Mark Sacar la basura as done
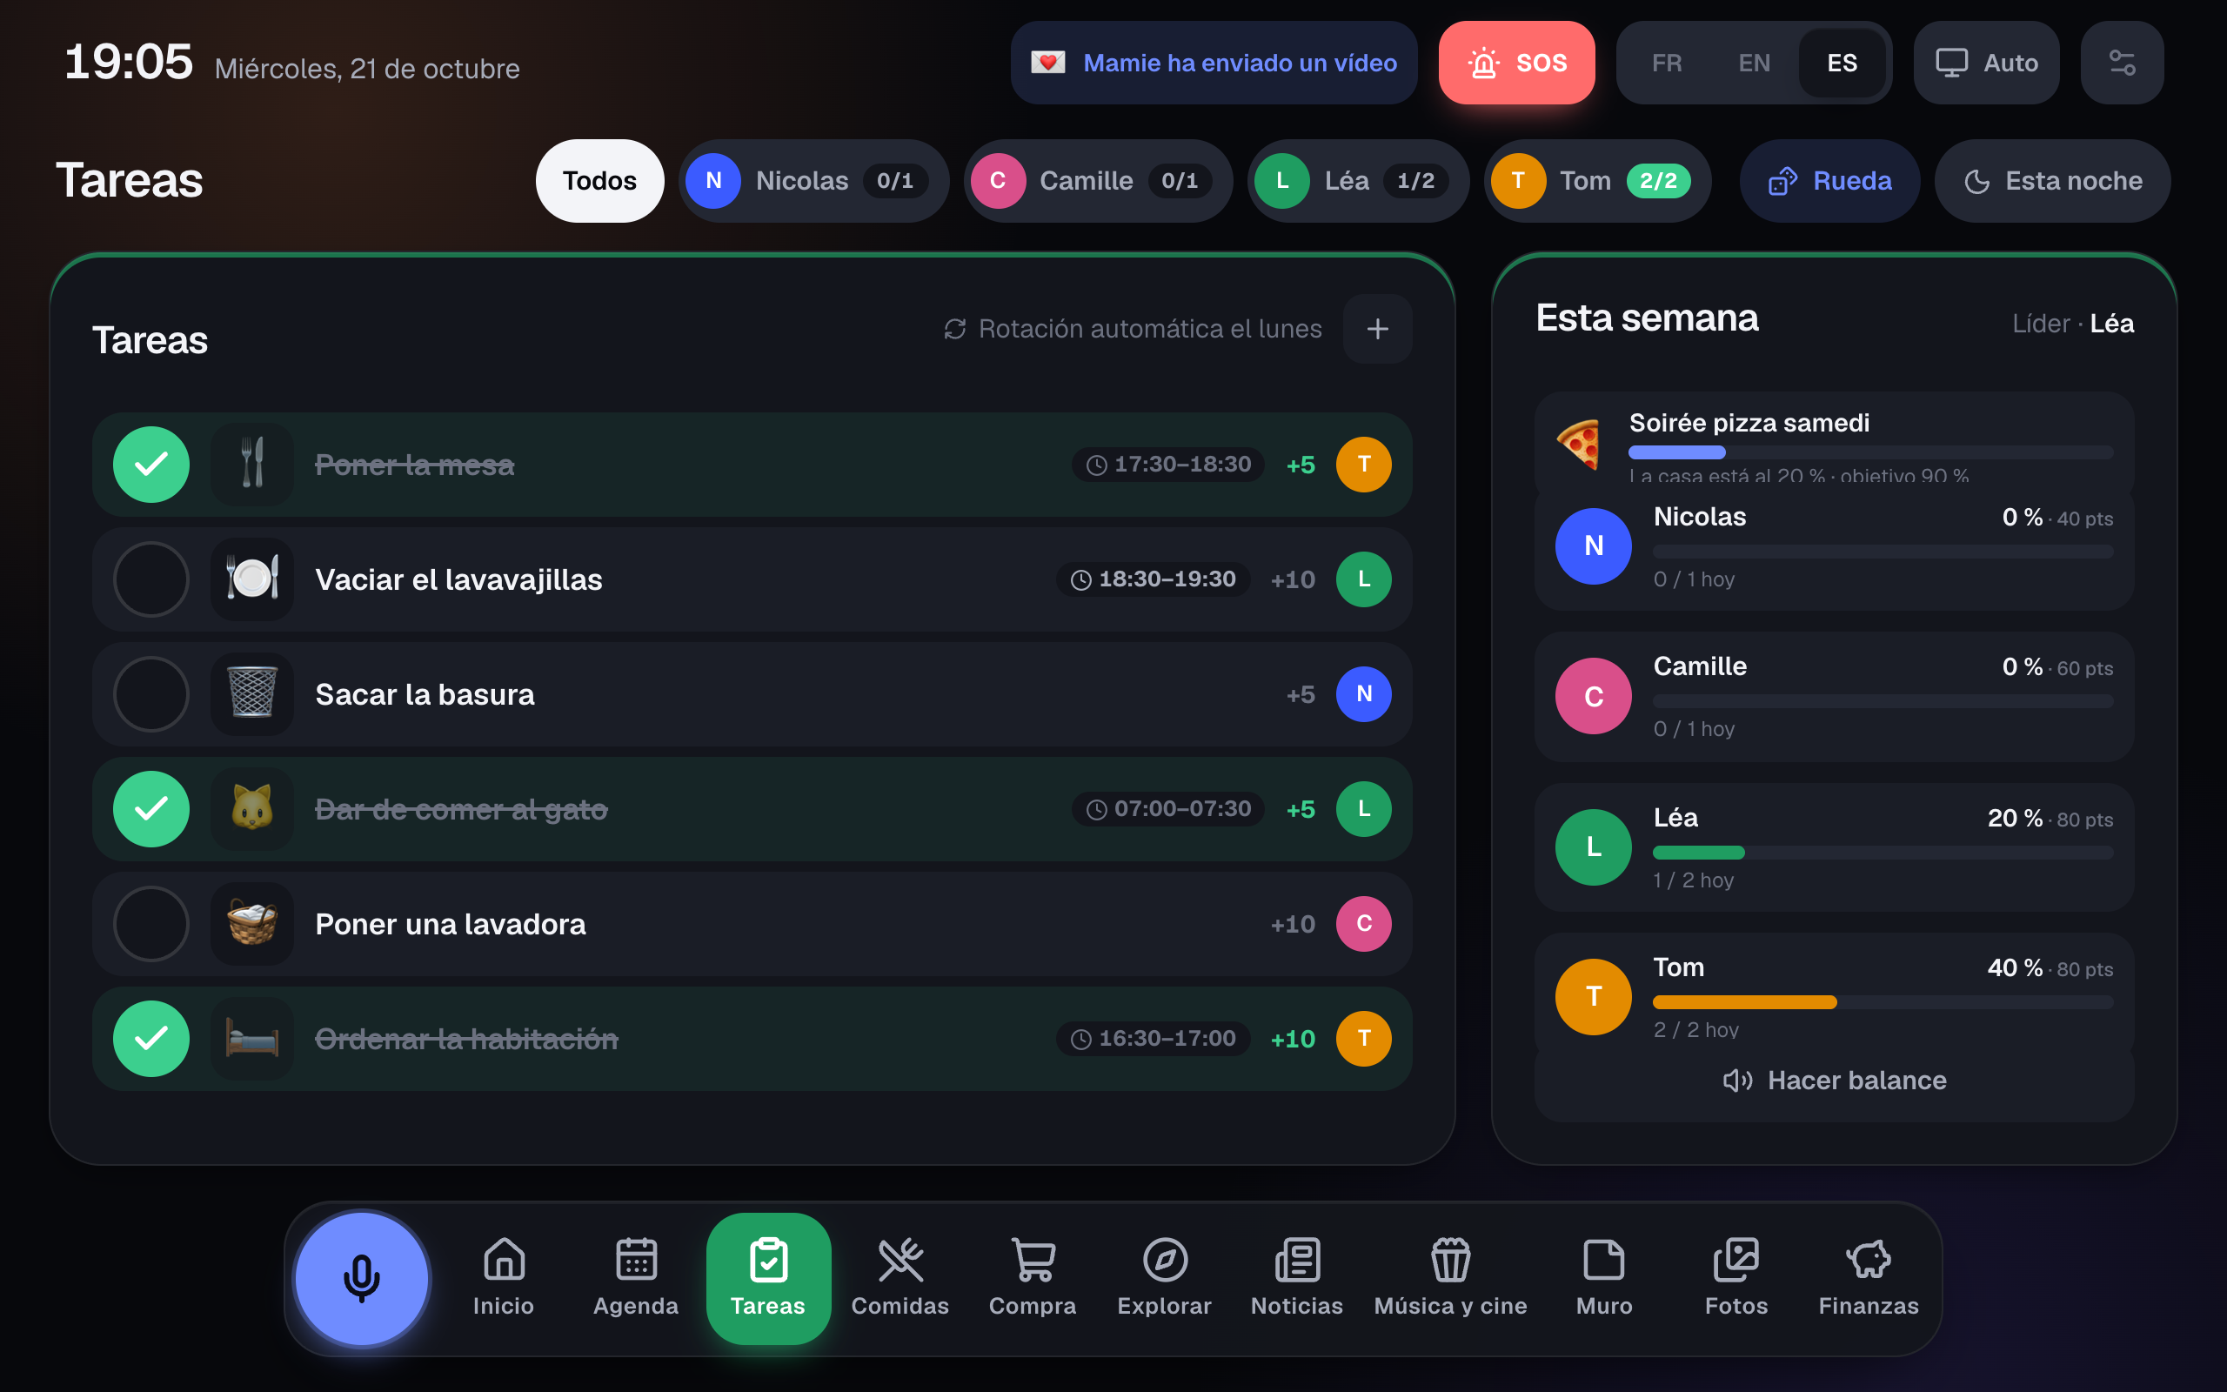Screen dimensions: 2227x1392 pos(150,693)
